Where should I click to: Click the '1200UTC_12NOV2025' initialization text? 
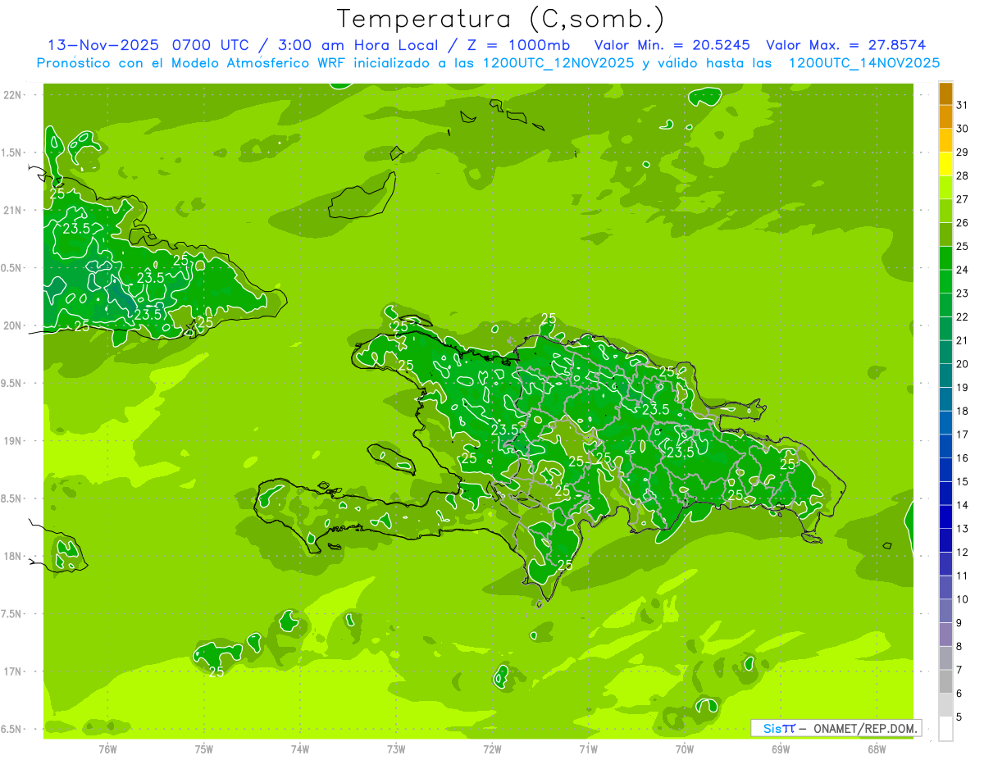(558, 62)
